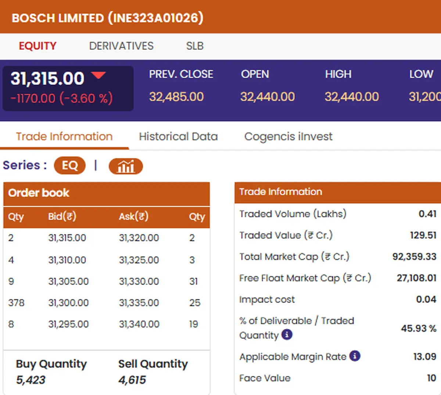The height and width of the screenshot is (395, 441).
Task: Click the ask quantity 19
Action: pos(194,324)
